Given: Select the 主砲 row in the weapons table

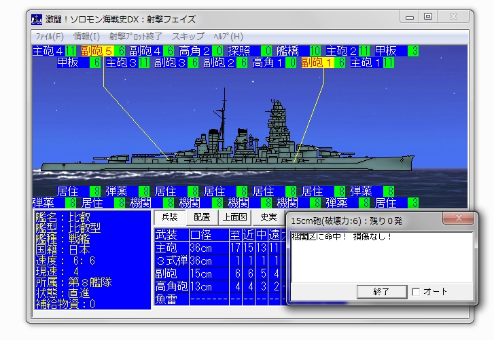Looking at the screenshot, I should click(220, 248).
